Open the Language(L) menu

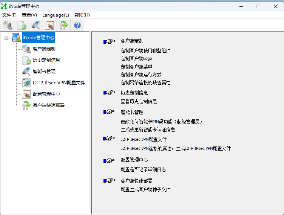coord(56,15)
